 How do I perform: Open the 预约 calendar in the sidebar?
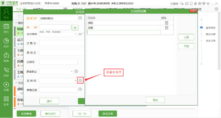click(x=6, y=28)
